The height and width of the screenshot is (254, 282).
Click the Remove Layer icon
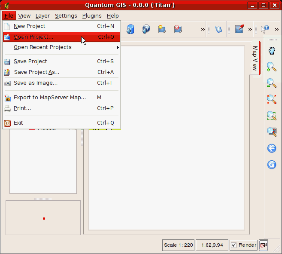(x=178, y=29)
